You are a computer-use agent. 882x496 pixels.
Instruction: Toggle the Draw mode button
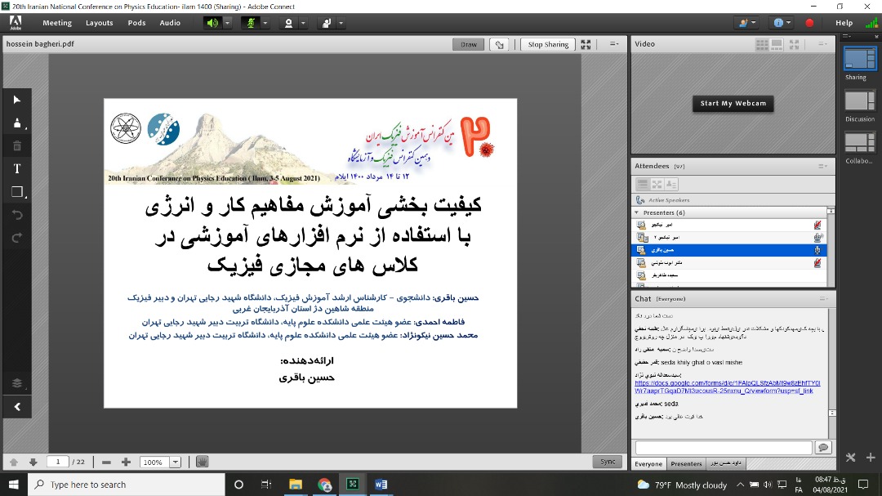tap(468, 45)
